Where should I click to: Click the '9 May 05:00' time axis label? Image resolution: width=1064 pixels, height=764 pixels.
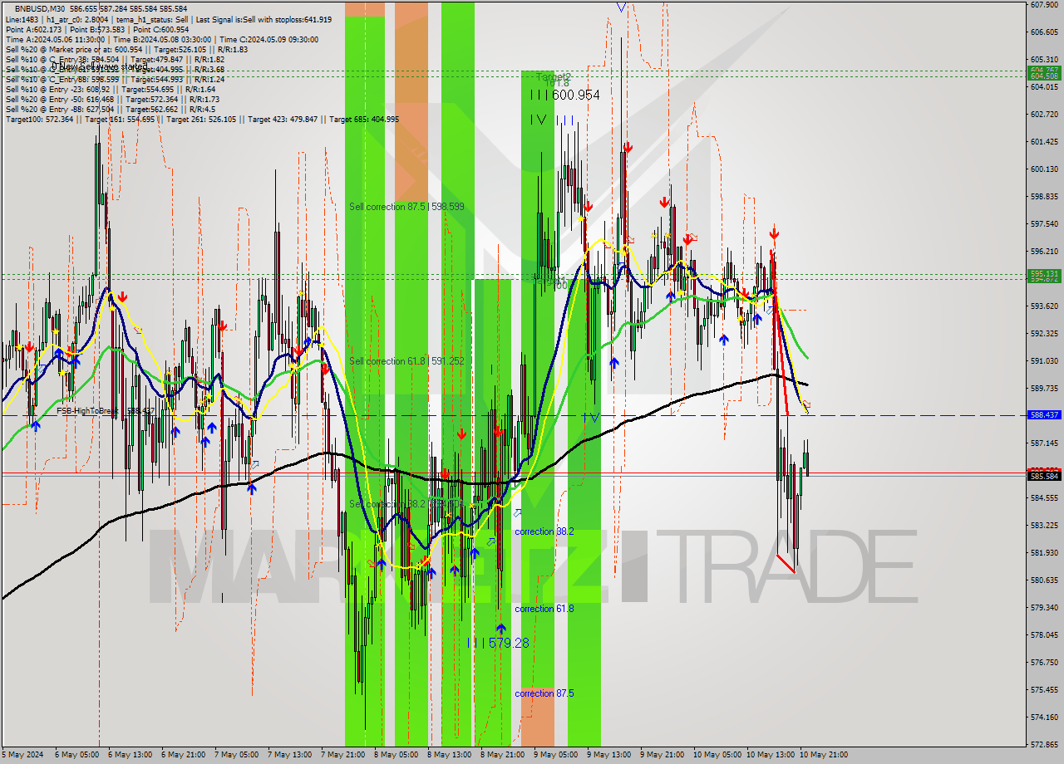point(557,755)
